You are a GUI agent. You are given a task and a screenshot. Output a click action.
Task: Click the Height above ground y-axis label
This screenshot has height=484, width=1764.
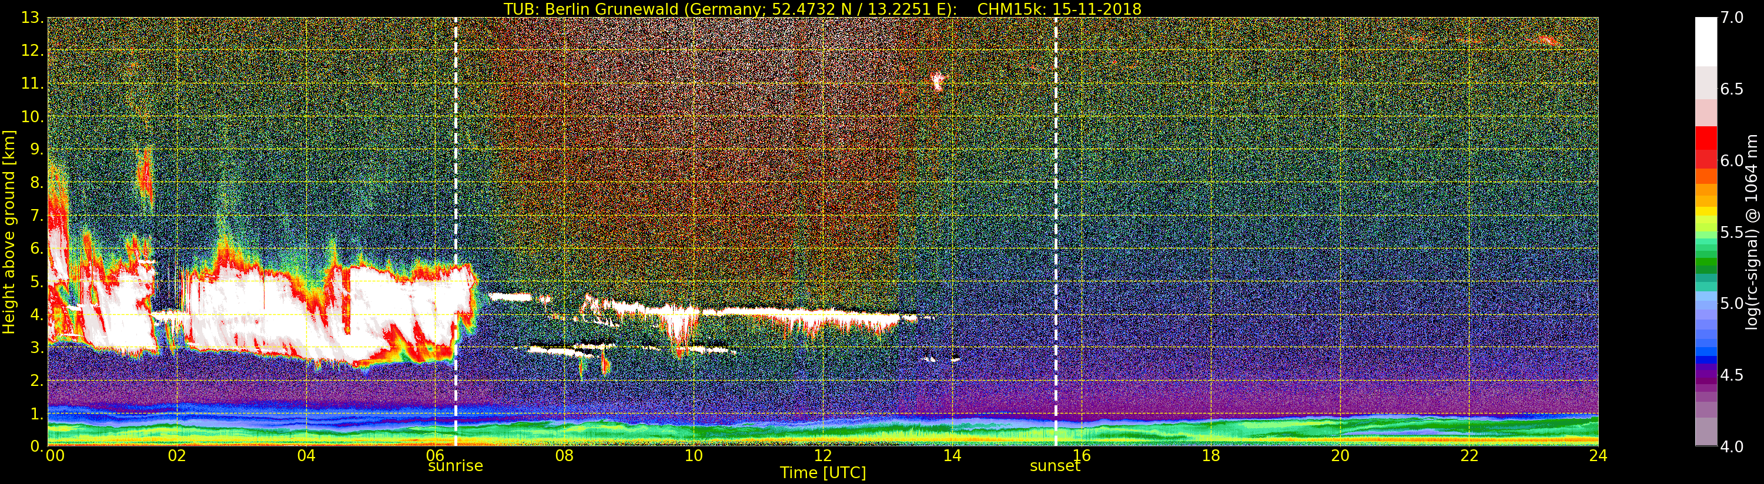[x=9, y=231]
